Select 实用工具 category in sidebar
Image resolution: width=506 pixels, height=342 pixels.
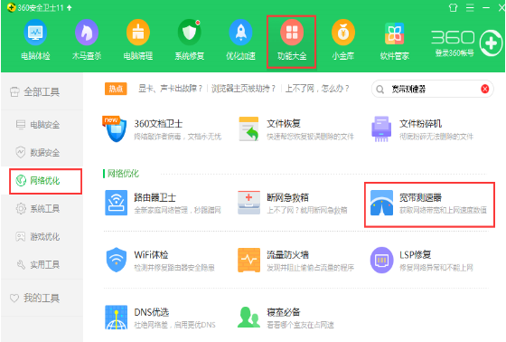click(x=42, y=265)
